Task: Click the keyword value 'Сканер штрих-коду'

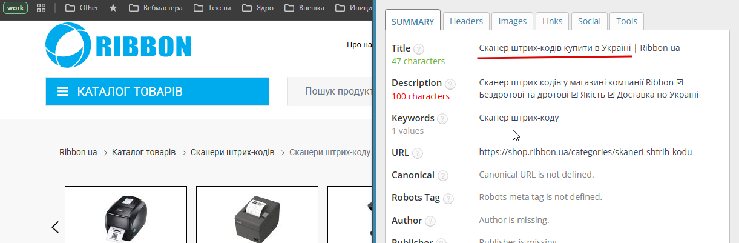Action: pos(519,118)
